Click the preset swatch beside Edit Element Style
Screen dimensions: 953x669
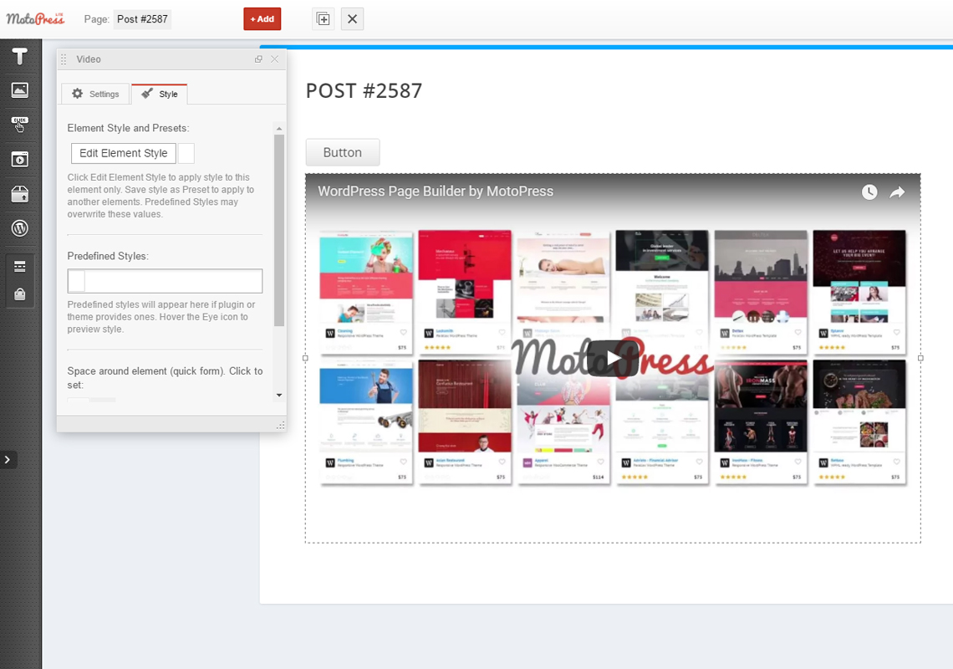186,153
